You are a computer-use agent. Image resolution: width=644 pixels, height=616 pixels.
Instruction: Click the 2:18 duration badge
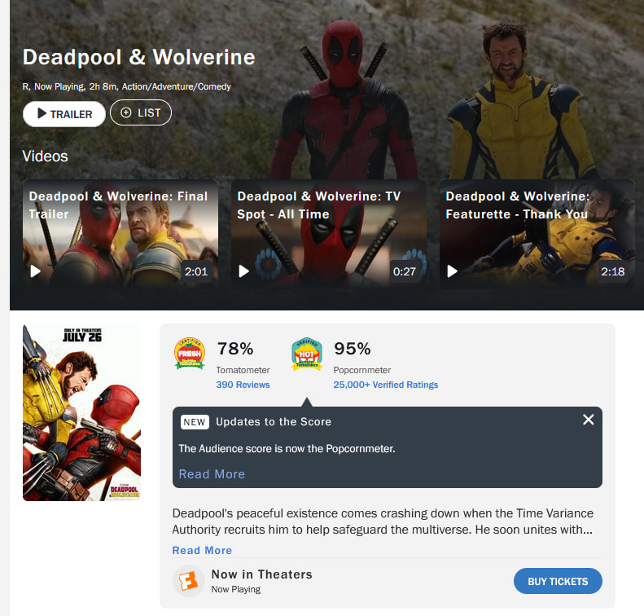(x=613, y=271)
